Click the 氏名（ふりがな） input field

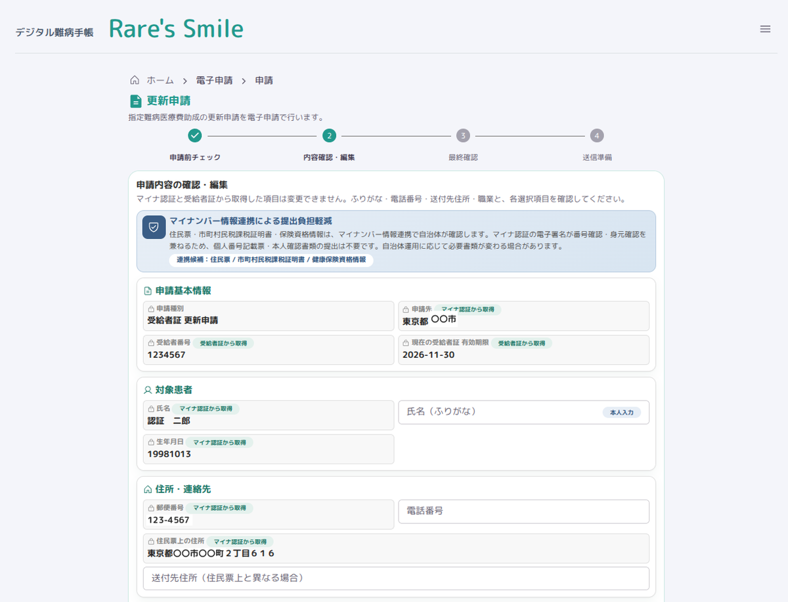pos(523,412)
